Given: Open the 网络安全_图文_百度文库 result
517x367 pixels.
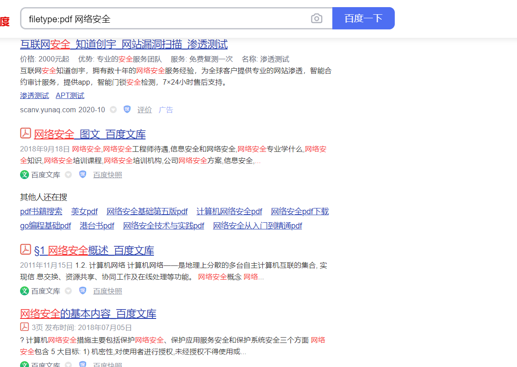Looking at the screenshot, I should click(90, 135).
